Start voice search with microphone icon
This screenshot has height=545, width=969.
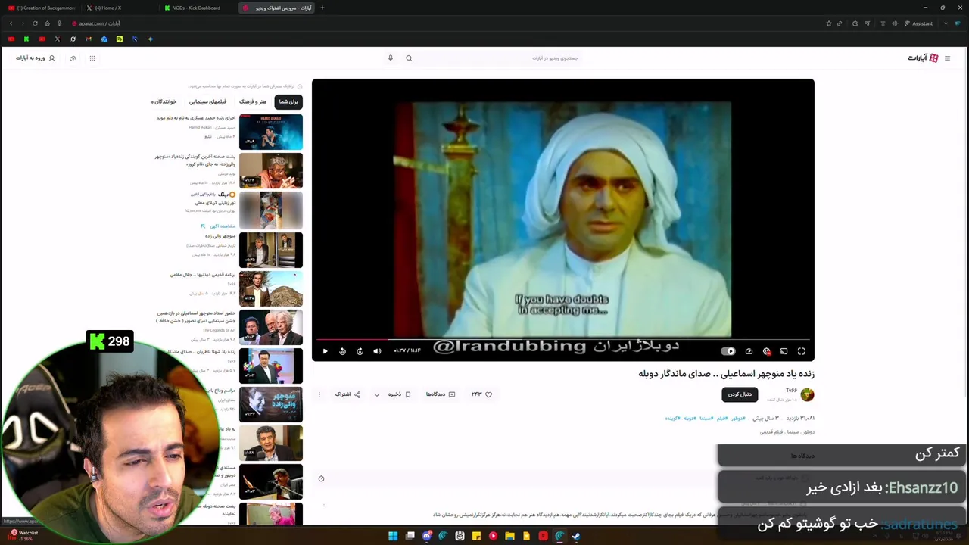point(391,58)
